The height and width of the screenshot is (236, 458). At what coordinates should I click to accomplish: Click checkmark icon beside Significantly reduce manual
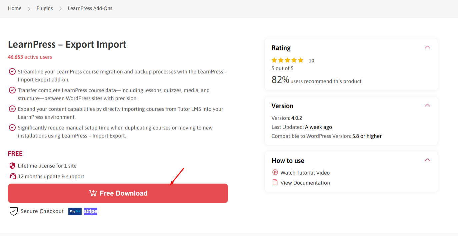[x=12, y=128]
